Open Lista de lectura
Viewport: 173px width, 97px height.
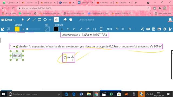tap(163, 13)
